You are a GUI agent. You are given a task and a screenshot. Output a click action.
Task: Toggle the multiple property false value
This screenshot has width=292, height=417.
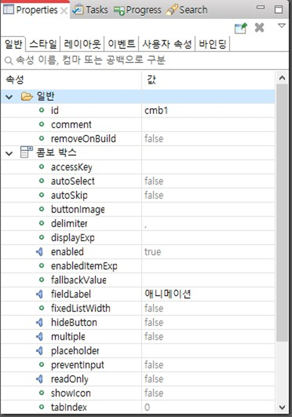(208, 337)
